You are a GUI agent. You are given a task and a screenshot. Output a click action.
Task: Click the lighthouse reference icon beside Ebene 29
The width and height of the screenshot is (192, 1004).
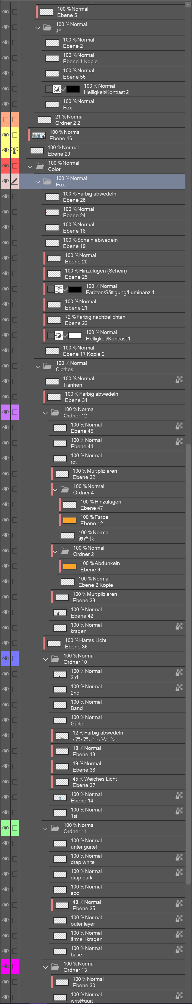(x=14, y=150)
